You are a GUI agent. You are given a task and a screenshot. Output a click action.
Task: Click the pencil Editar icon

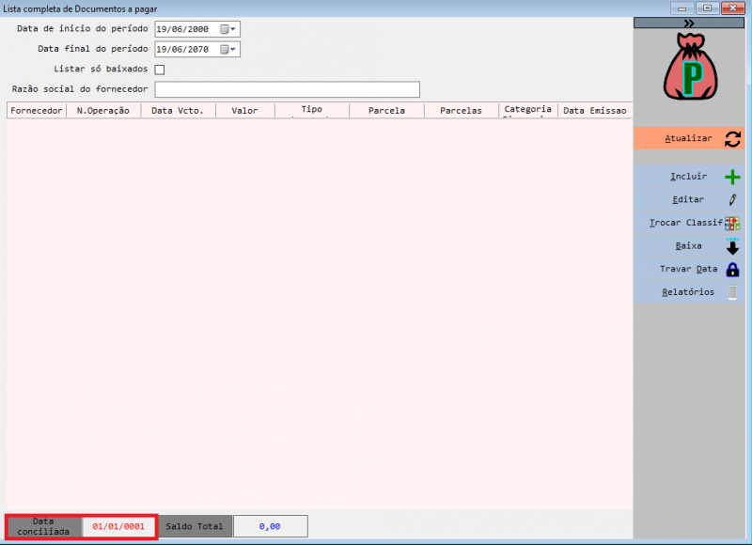click(x=732, y=200)
